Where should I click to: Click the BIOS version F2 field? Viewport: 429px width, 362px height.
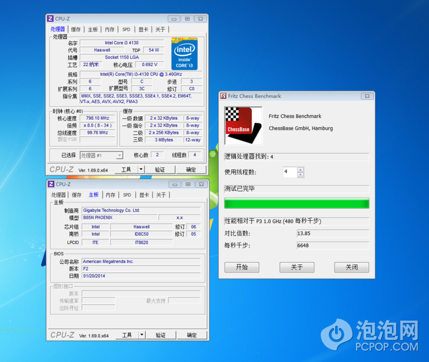tap(141, 268)
